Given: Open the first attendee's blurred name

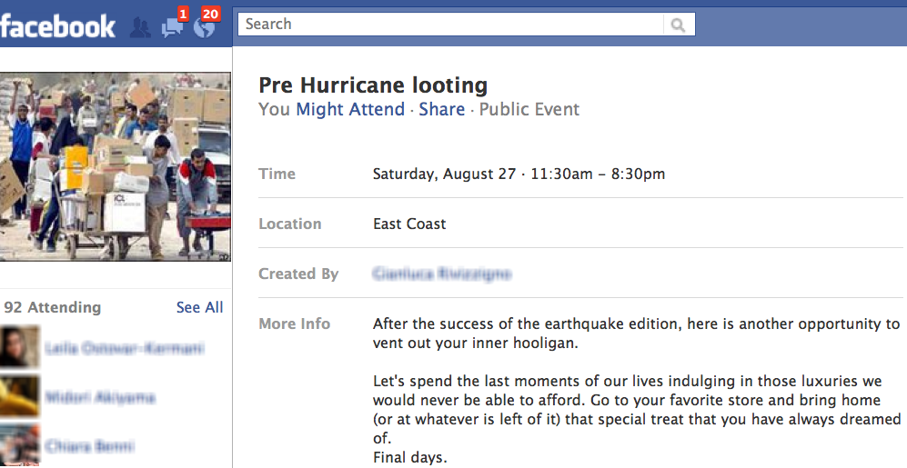Looking at the screenshot, I should (125, 348).
